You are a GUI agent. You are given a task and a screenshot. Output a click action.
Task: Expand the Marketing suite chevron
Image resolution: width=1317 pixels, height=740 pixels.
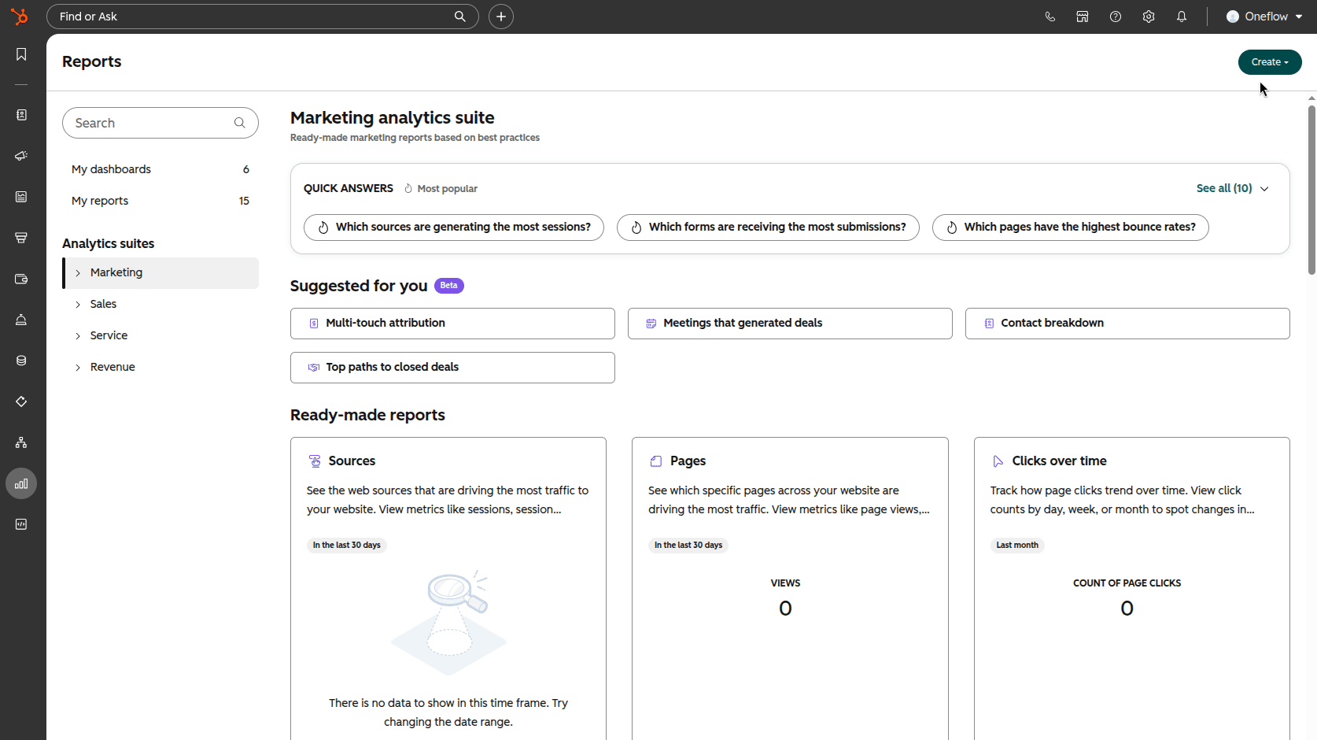tap(78, 273)
